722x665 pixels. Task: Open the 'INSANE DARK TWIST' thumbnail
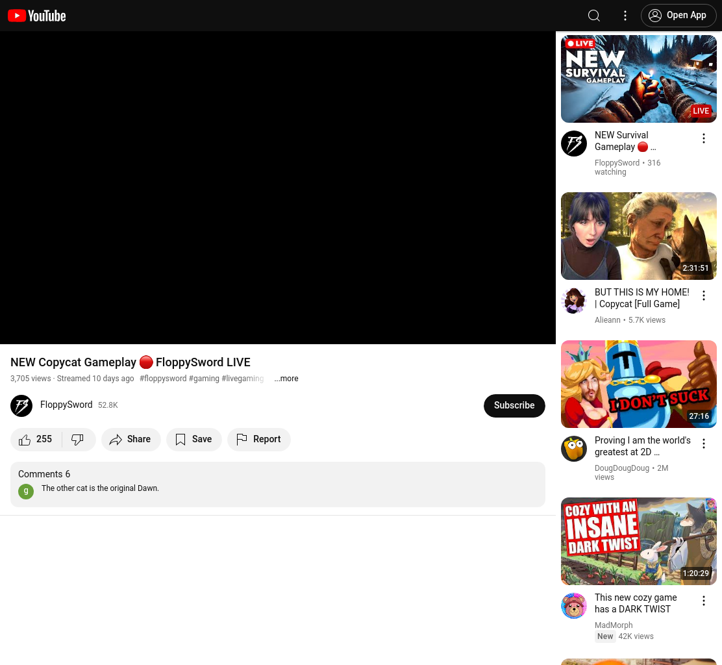639,541
